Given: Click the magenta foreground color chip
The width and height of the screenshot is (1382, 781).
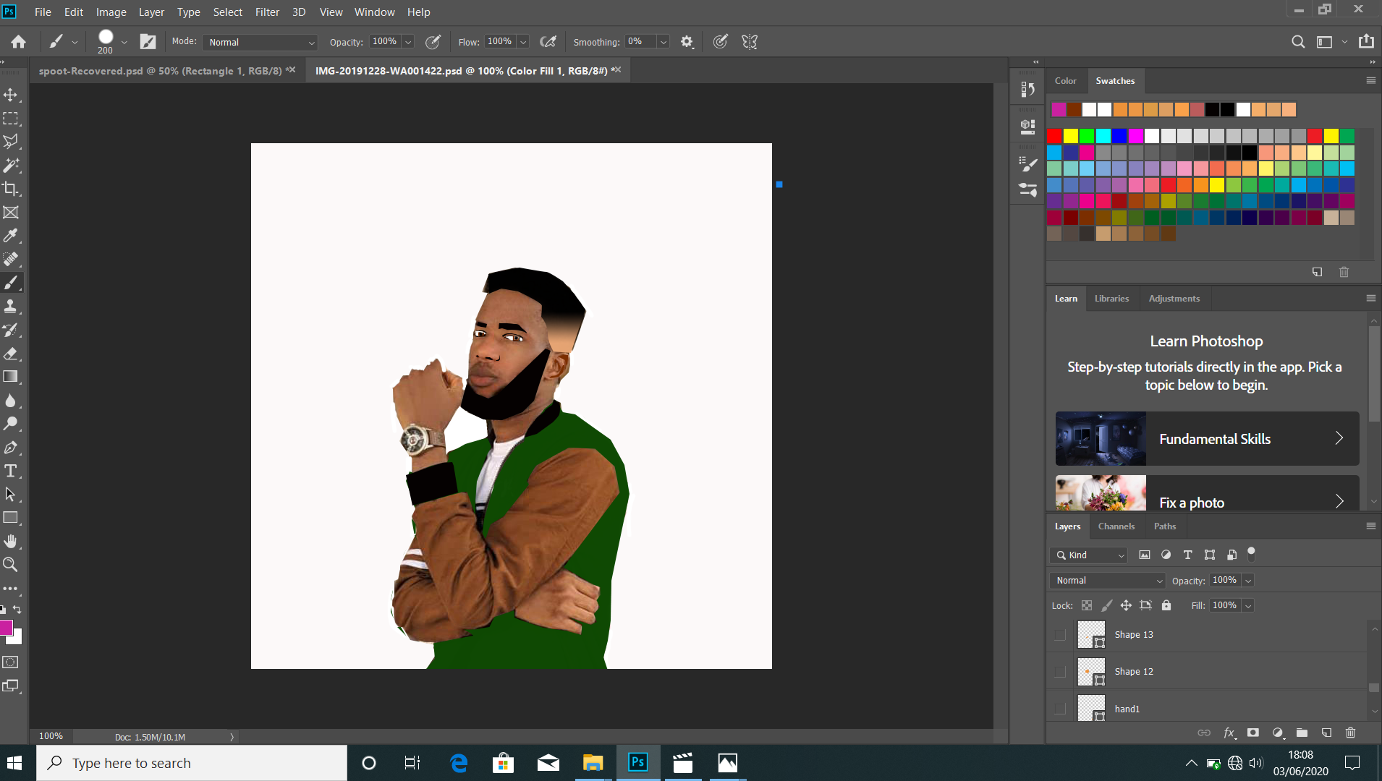Looking at the screenshot, I should click(x=6, y=627).
